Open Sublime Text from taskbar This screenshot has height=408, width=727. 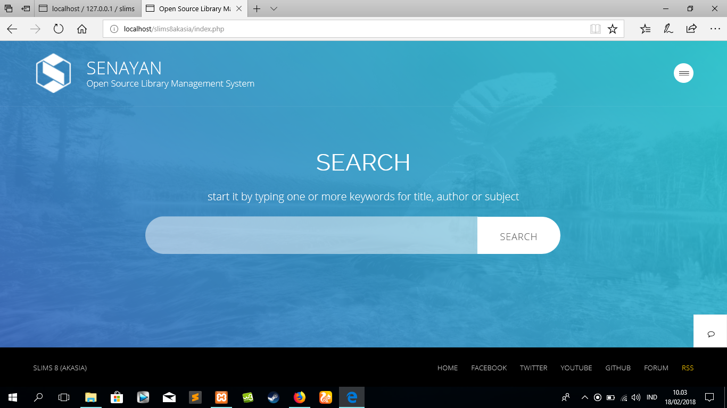tap(195, 397)
